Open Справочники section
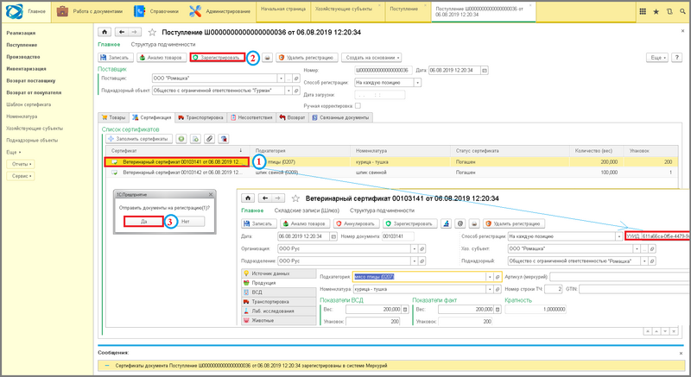This screenshot has width=691, height=377. pos(156,11)
